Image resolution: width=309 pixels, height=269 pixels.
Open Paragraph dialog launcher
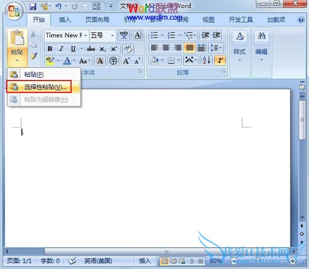click(224, 71)
